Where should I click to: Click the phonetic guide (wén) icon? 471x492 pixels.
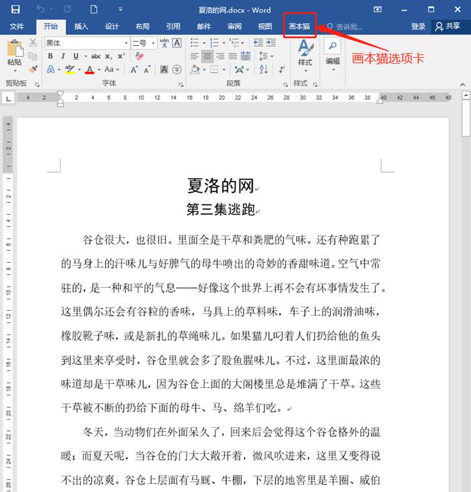click(164, 43)
